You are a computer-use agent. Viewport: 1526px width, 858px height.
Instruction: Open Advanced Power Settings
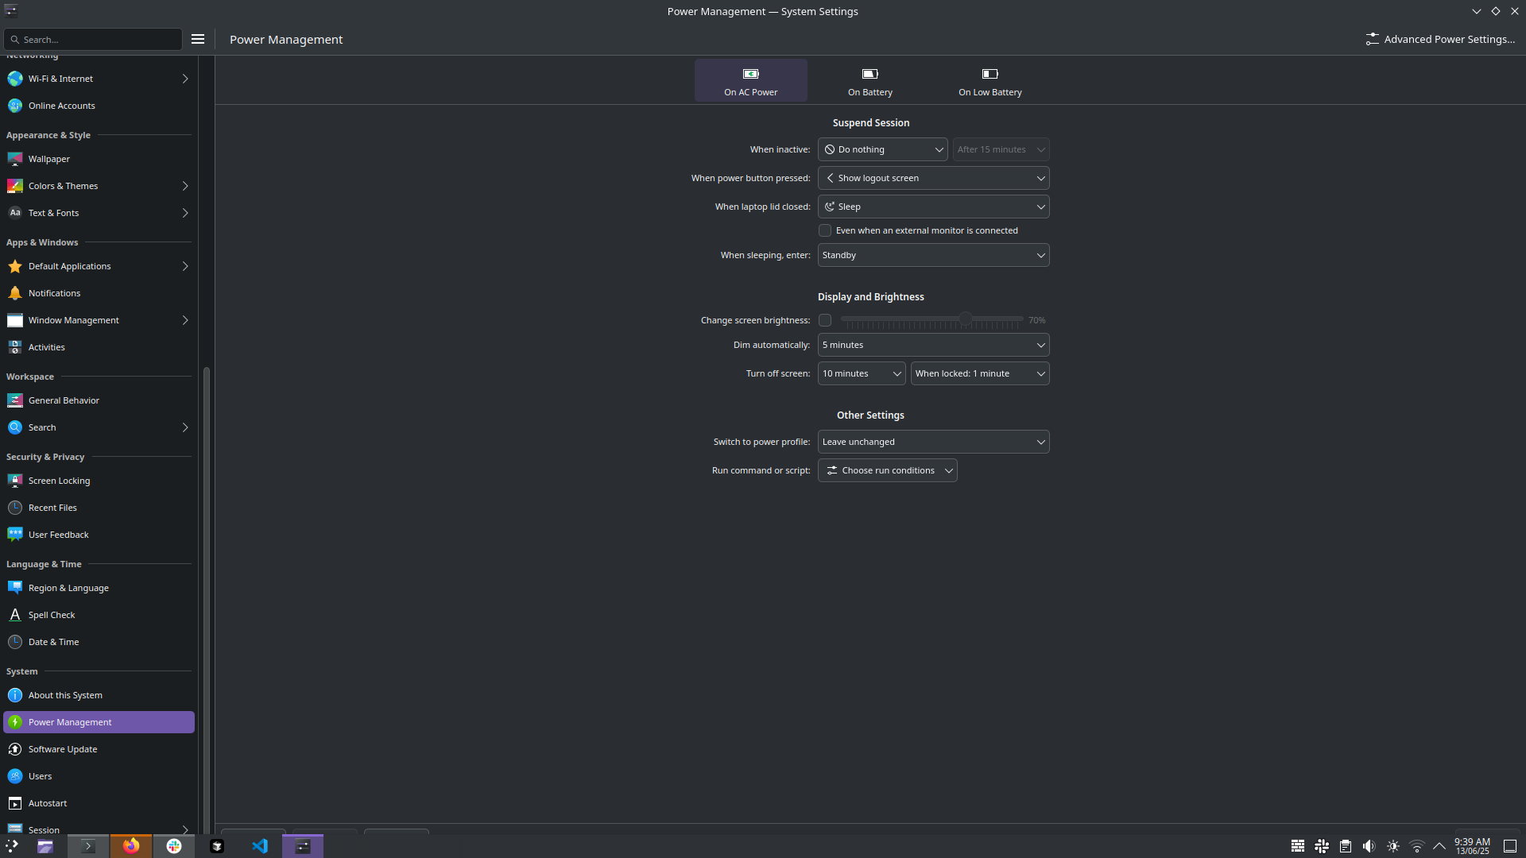click(x=1440, y=39)
